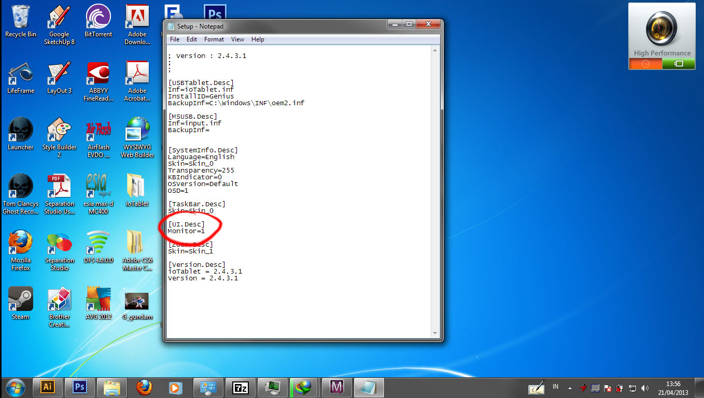The image size is (704, 398).
Task: Click the 'ioTablet = 2.4.3.1' line
Action: click(x=205, y=271)
